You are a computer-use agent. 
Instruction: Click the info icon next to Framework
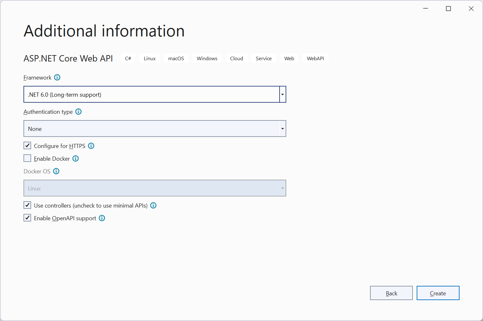(57, 77)
